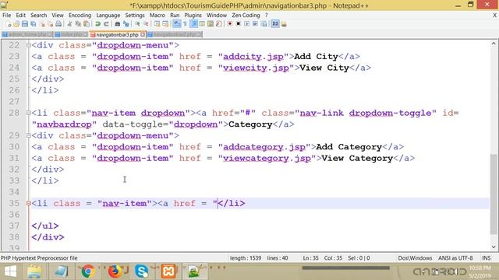Collapse the fold at line 22
This screenshot has width=499, height=280.
pos(28,45)
